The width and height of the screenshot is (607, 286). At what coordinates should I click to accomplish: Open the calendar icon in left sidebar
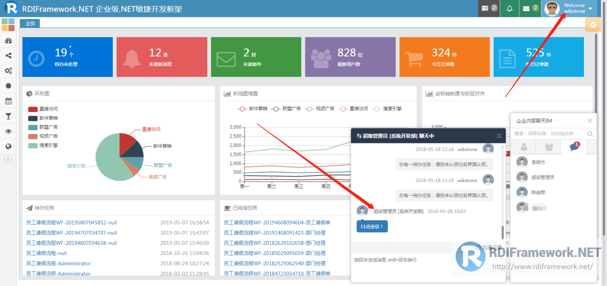[8, 101]
